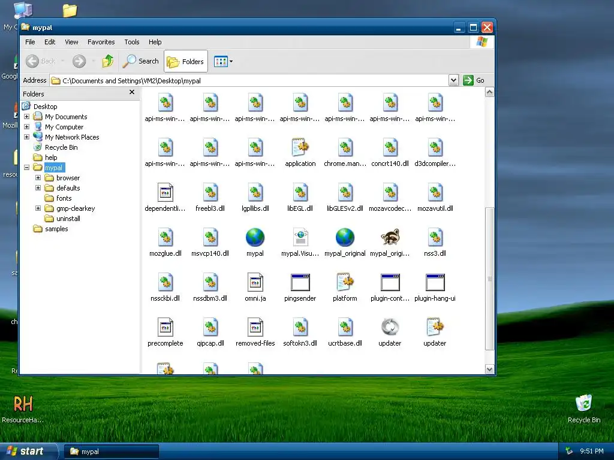The width and height of the screenshot is (614, 460).
Task: Toggle the Folders pane button
Action: (x=186, y=62)
